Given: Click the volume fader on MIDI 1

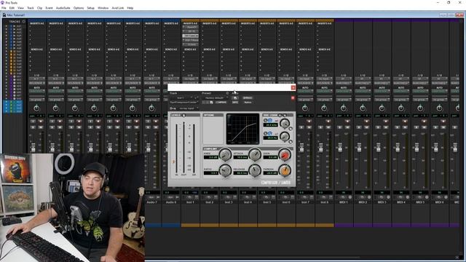Looking at the screenshot, I should point(340,147).
